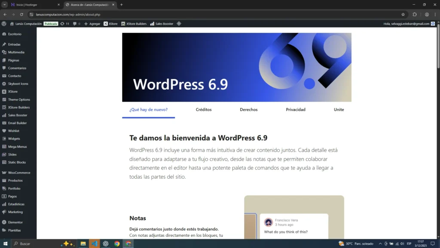Click the WordPress logo in admin bar
This screenshot has height=248, width=440.
(4, 24)
